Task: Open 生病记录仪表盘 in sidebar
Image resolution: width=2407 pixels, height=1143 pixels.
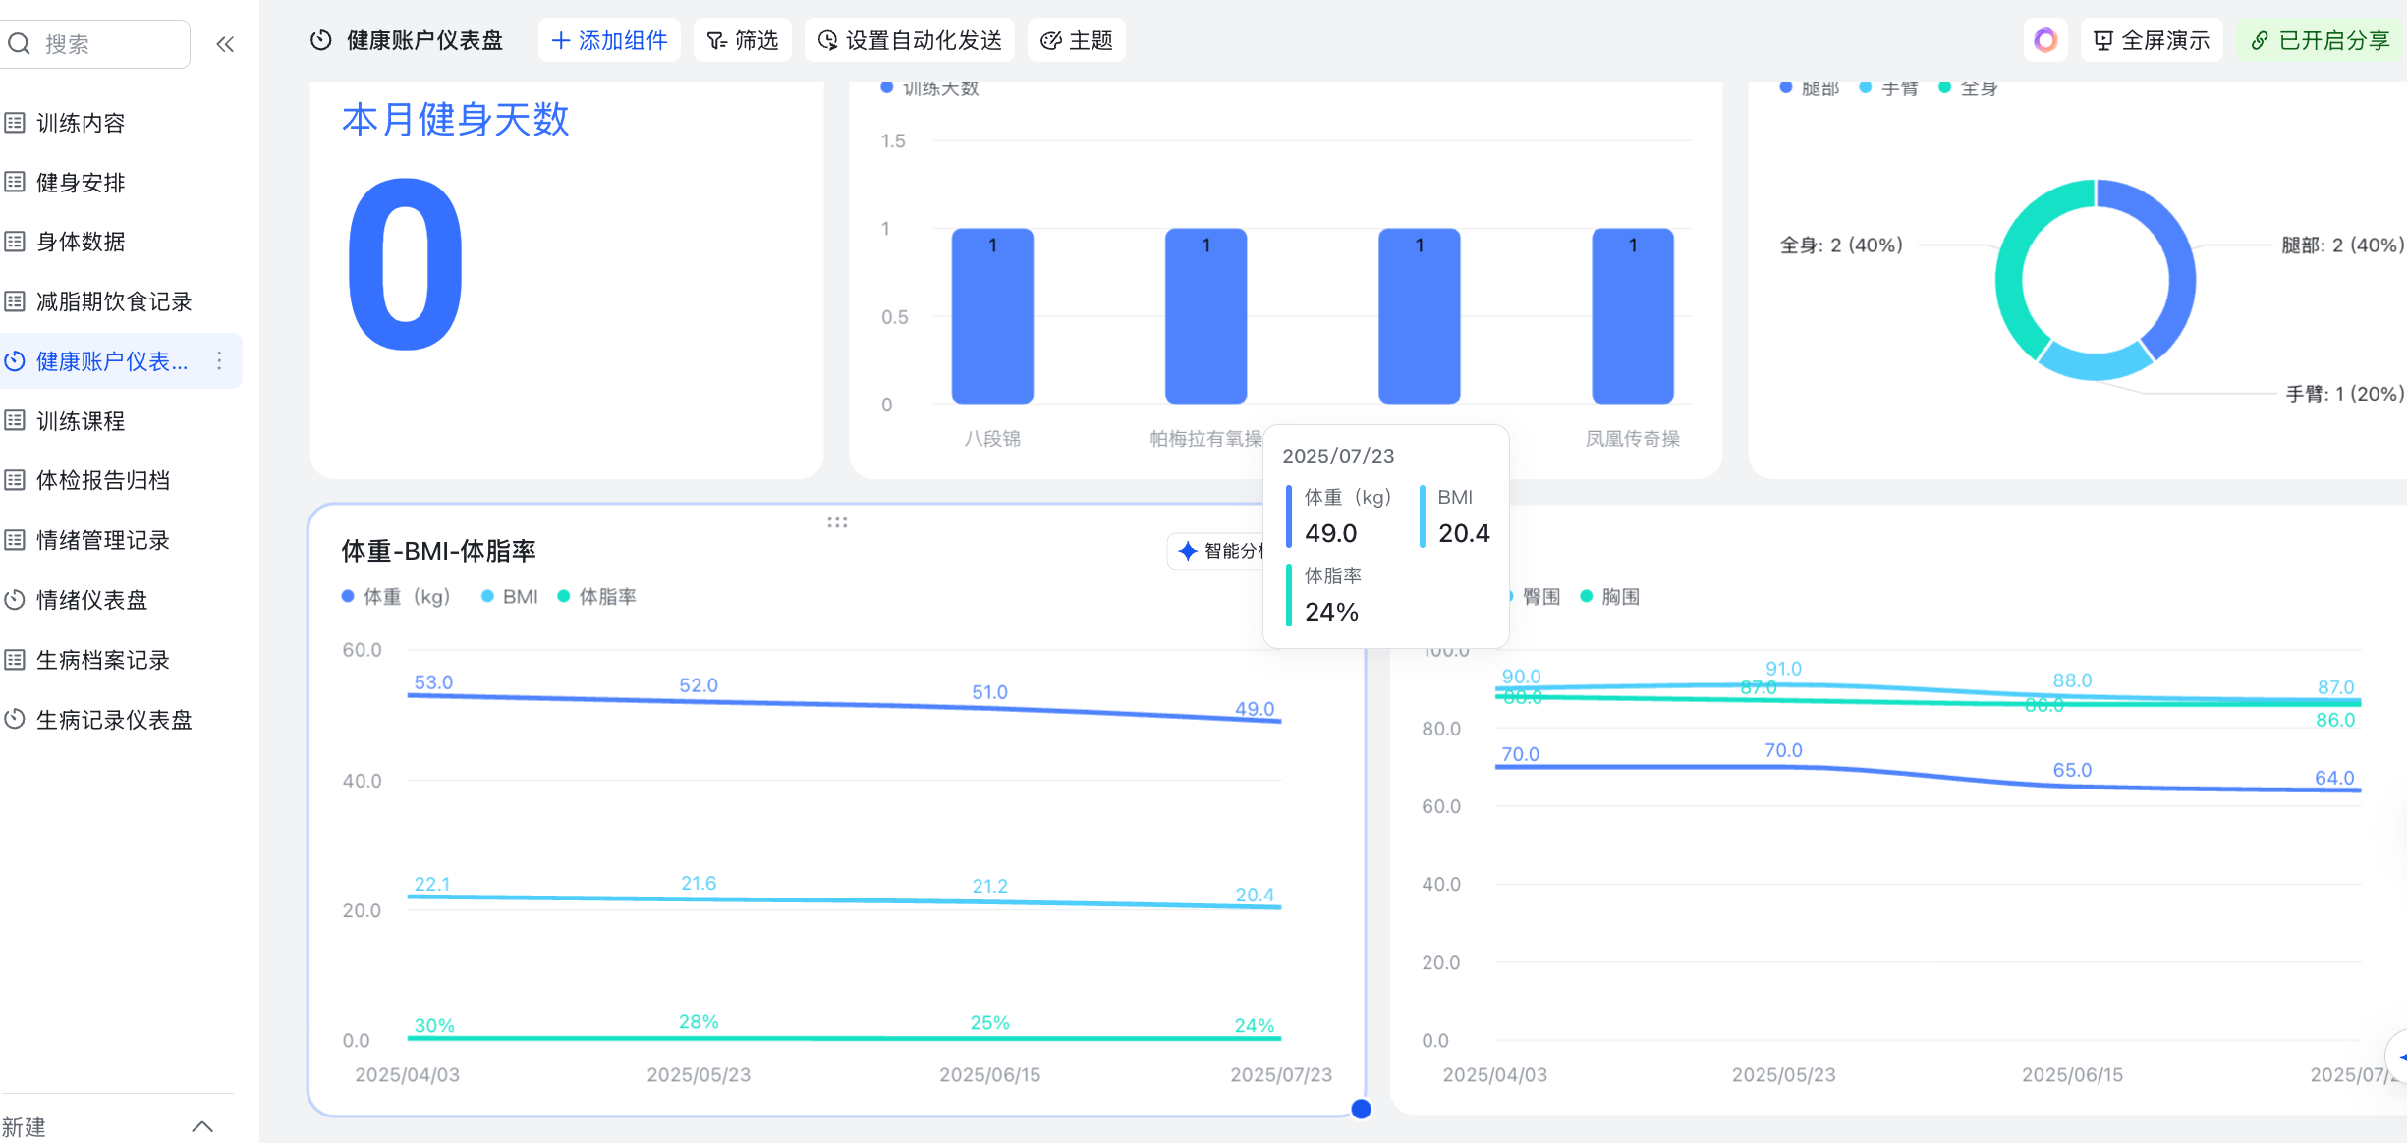Action: [113, 720]
